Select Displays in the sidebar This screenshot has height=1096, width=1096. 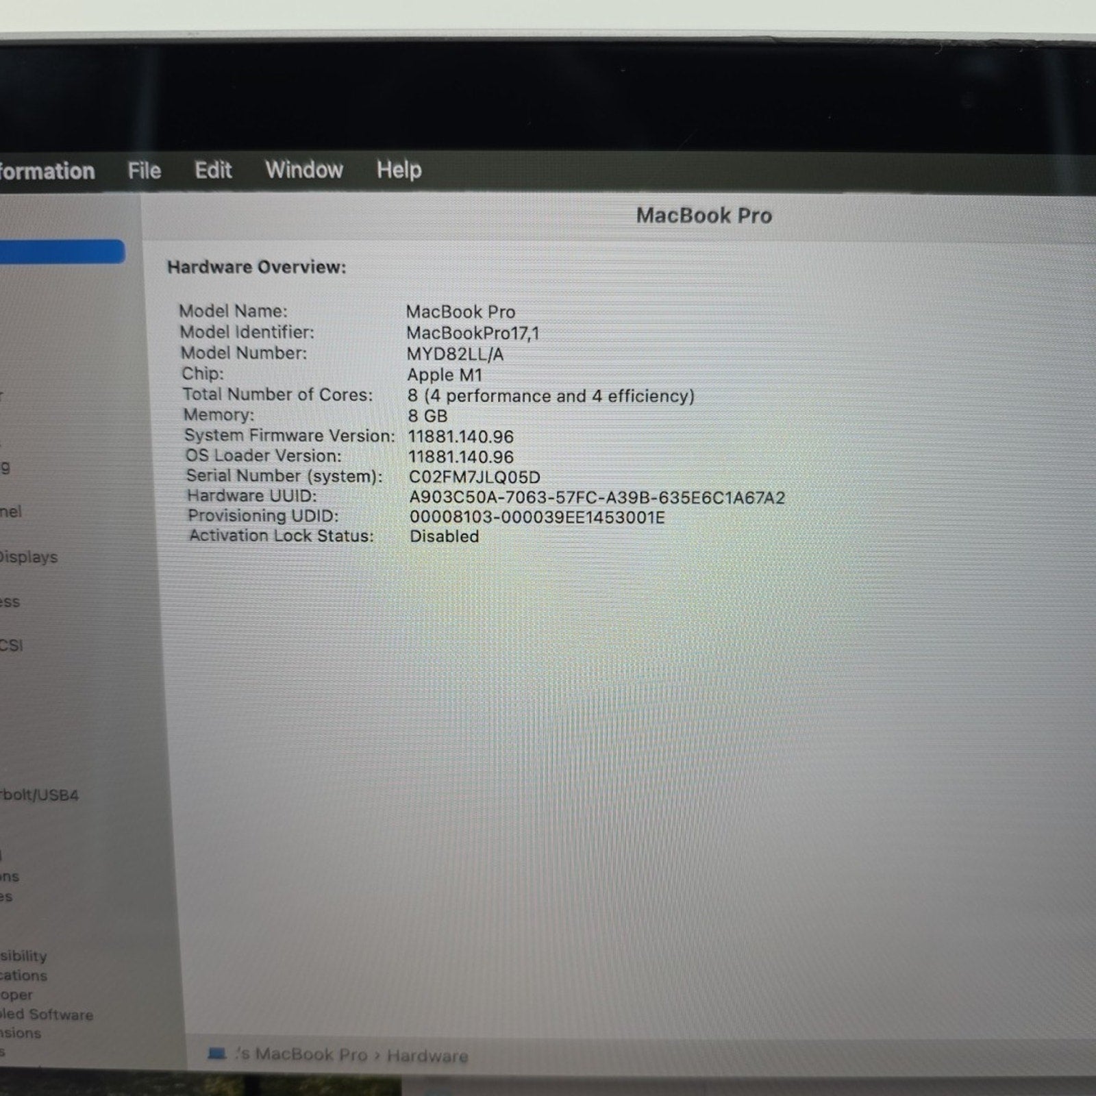[x=29, y=557]
